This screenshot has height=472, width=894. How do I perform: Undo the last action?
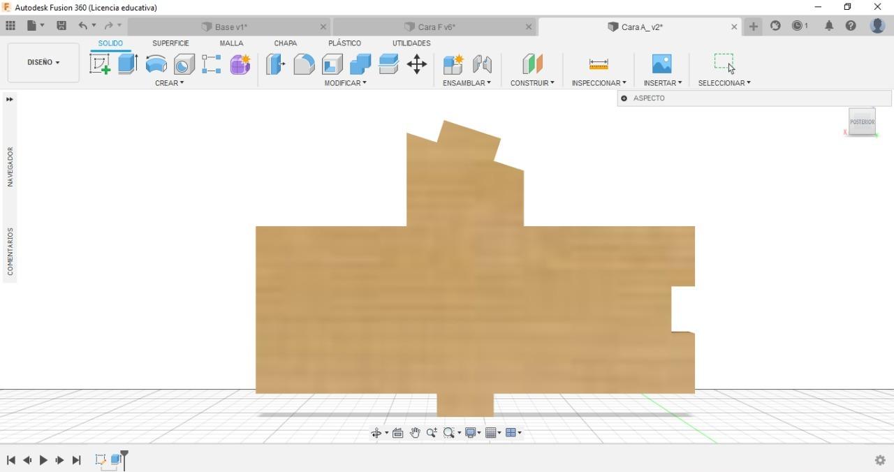tap(83, 26)
